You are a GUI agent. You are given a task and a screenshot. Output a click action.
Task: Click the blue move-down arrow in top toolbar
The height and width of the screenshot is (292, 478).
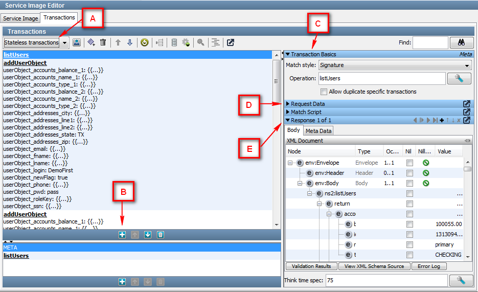click(x=130, y=42)
